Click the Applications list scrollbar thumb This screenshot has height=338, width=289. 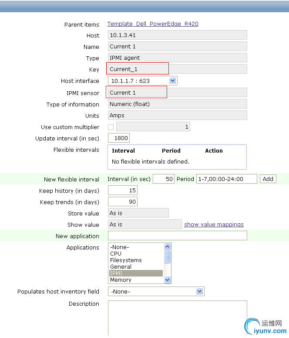(x=167, y=257)
